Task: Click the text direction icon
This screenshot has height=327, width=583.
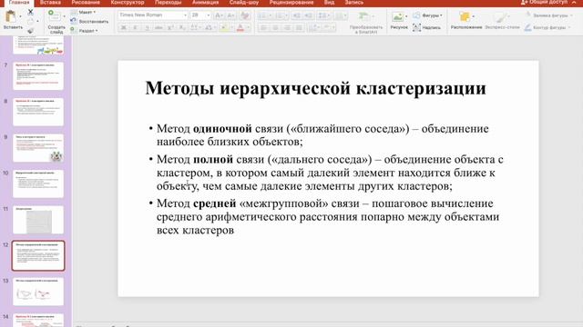Action: [312, 28]
